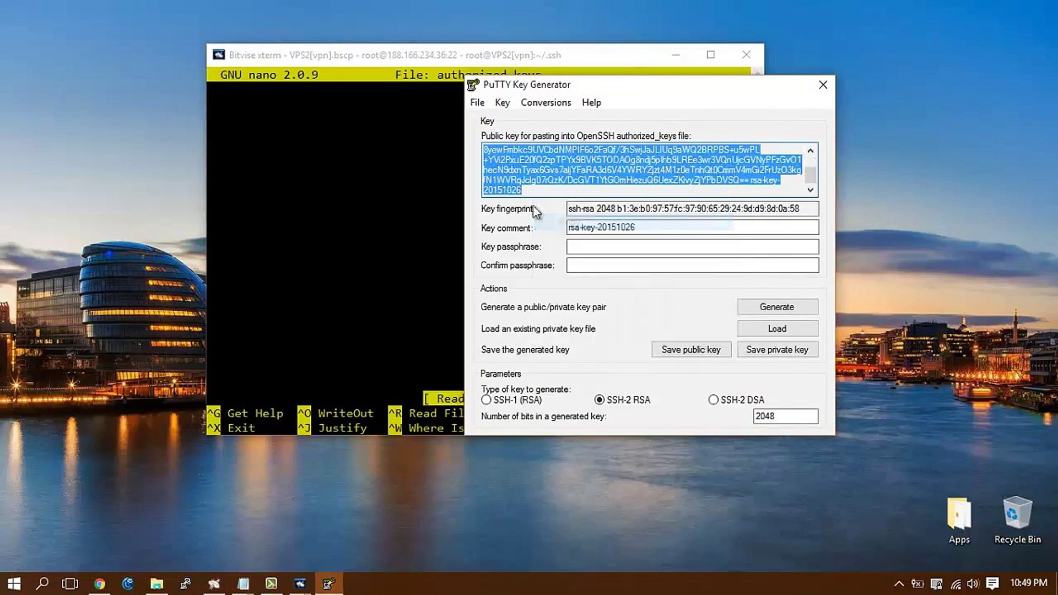Image resolution: width=1058 pixels, height=595 pixels.
Task: Open the Windows Start menu
Action: pyautogui.click(x=13, y=583)
